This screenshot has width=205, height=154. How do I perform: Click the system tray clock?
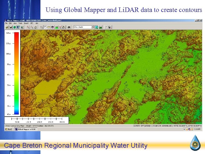(197, 129)
